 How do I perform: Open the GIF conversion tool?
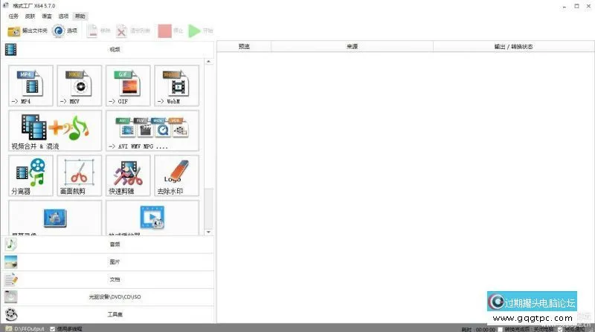click(x=128, y=85)
